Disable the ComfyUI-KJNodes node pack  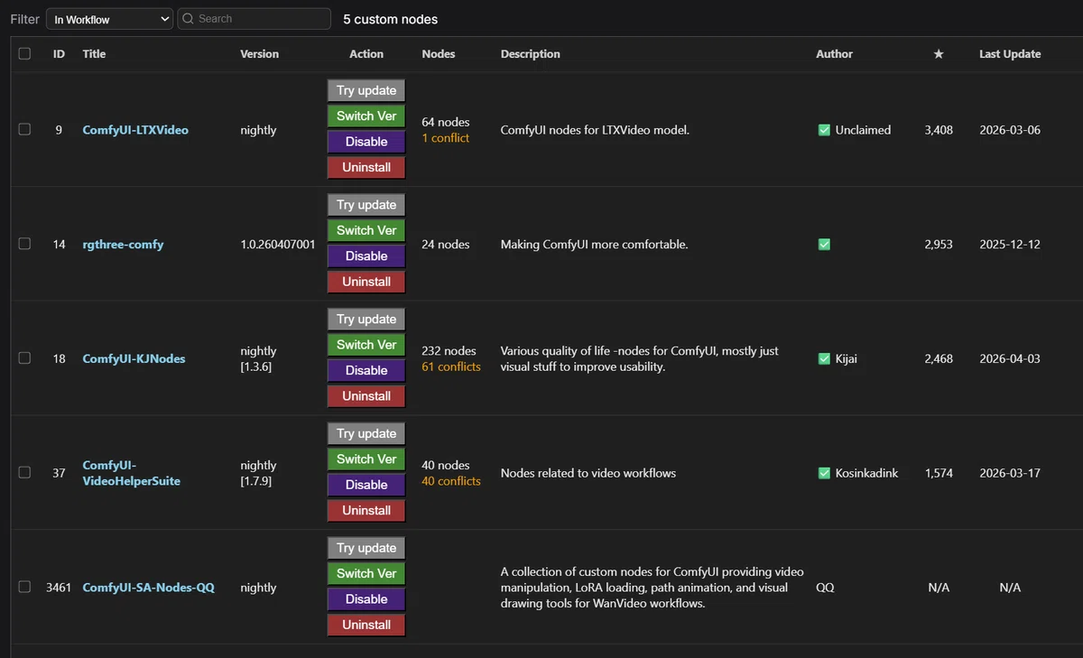coord(366,370)
